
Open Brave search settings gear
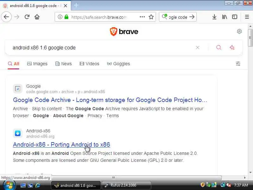pos(239,31)
